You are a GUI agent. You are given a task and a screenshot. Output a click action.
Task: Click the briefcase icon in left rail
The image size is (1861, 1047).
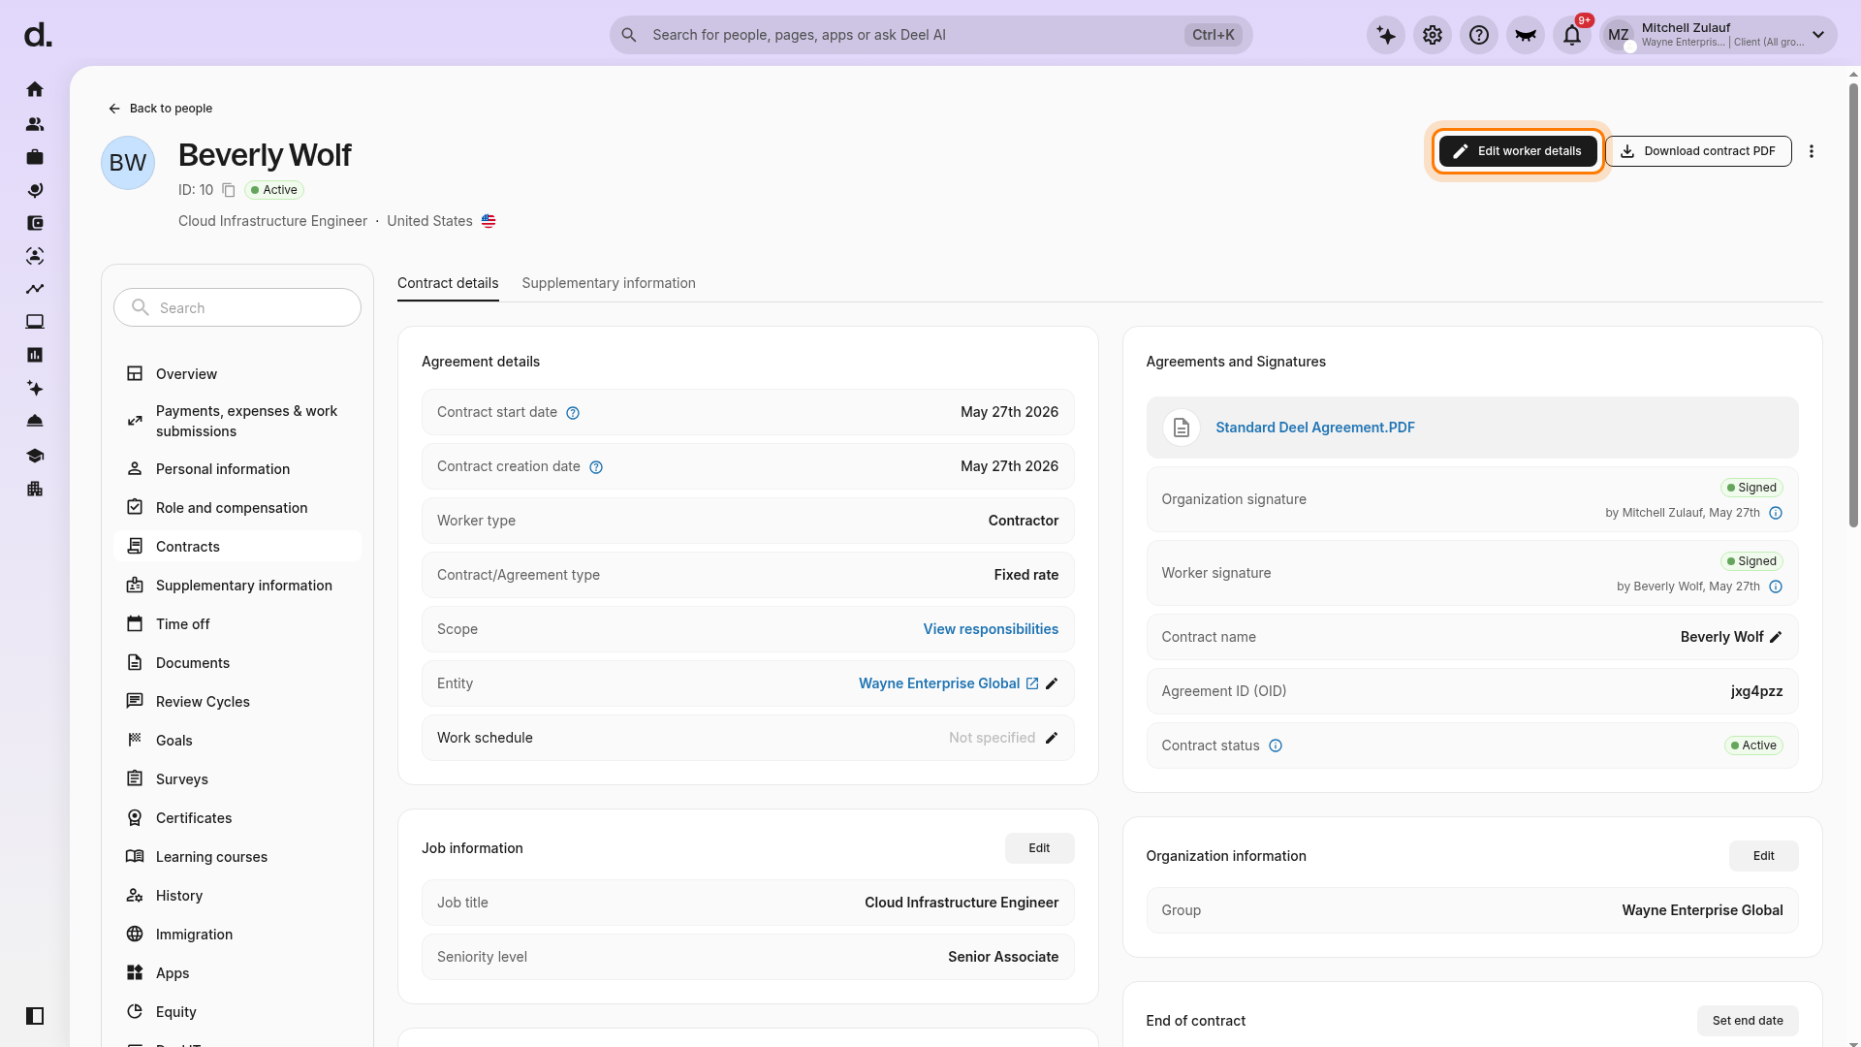click(35, 157)
